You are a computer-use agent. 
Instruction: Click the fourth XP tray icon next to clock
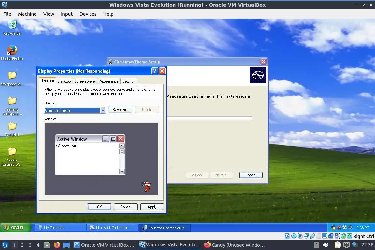350,228
